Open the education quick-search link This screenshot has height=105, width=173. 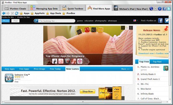(x=89, y=21)
